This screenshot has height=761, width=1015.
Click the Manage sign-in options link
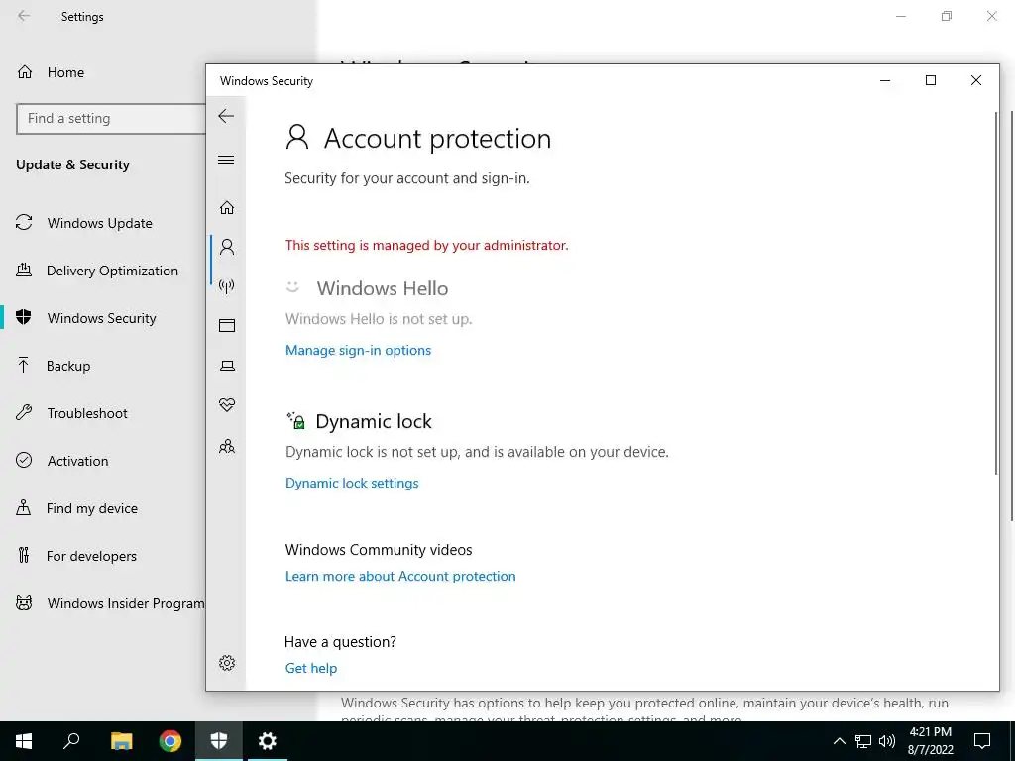(x=358, y=350)
